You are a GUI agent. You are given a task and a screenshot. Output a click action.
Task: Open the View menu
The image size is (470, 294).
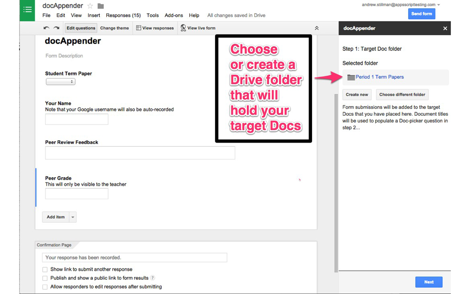tap(76, 15)
